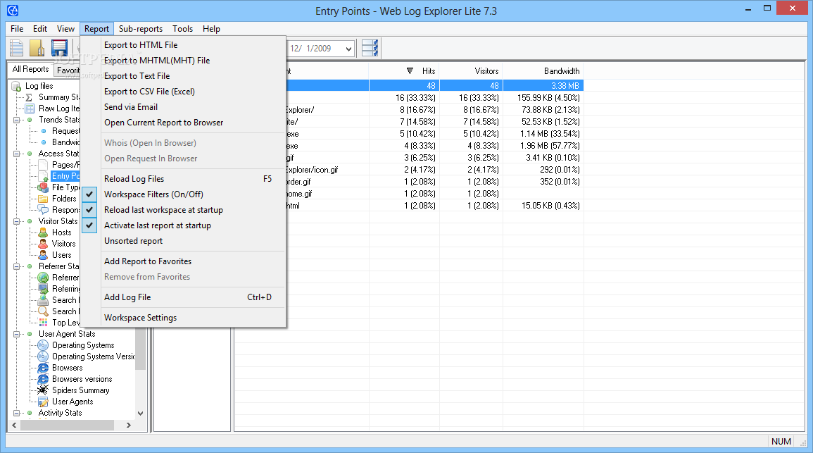Click the Response speech bubbles icon
Viewport: 813px width, 453px height.
(44, 210)
